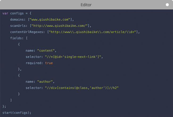Click the 'contentUrlRegexes' property name
The height and width of the screenshot is (117, 173).
pyautogui.click(x=26, y=32)
